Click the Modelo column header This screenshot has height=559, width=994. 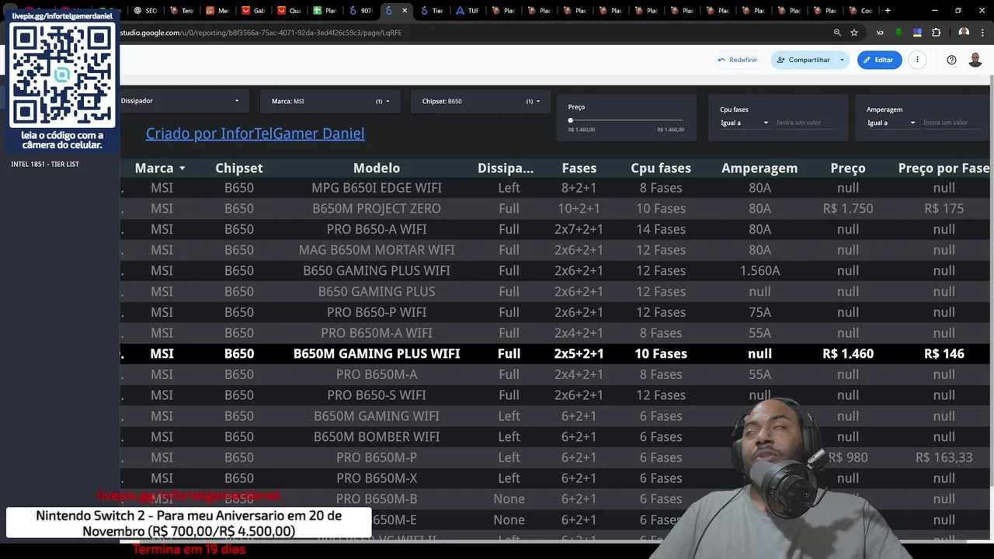point(377,168)
